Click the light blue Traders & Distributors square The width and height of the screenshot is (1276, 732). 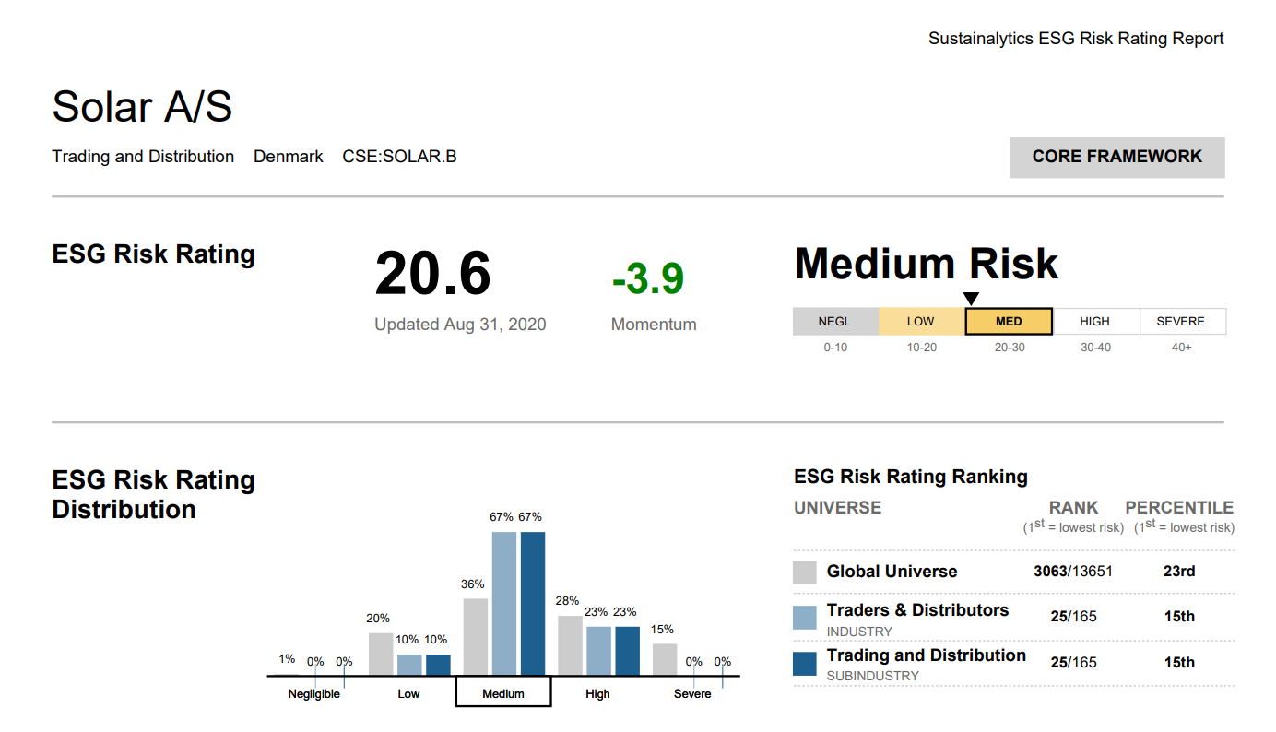pos(805,618)
